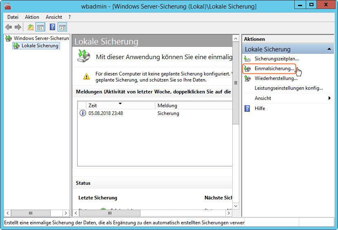The image size is (338, 230).
Task: Collapse the Lokale Sicherung actions section
Action: point(329,49)
